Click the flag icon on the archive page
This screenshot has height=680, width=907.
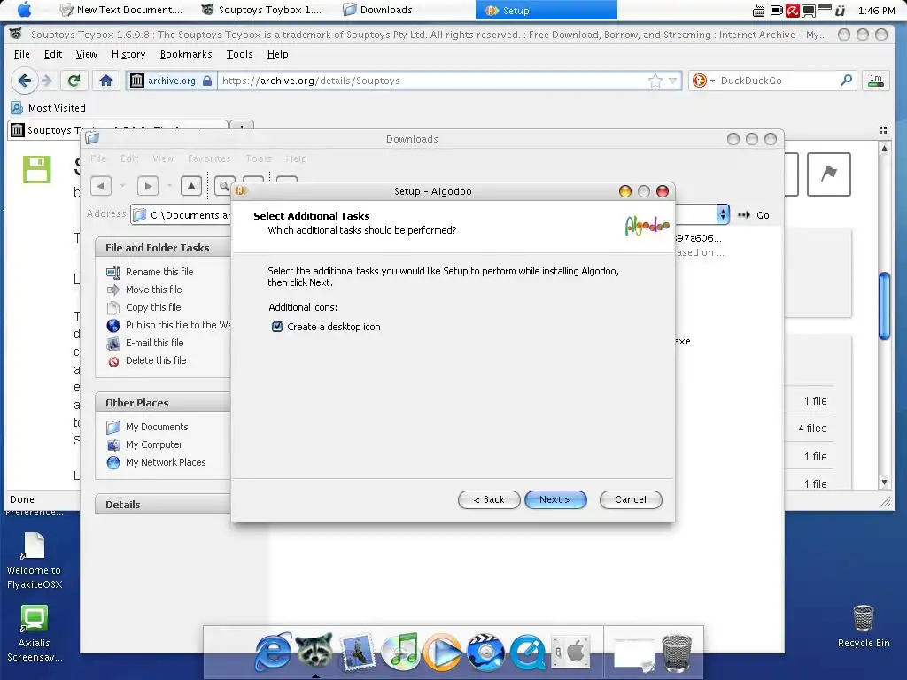point(828,174)
